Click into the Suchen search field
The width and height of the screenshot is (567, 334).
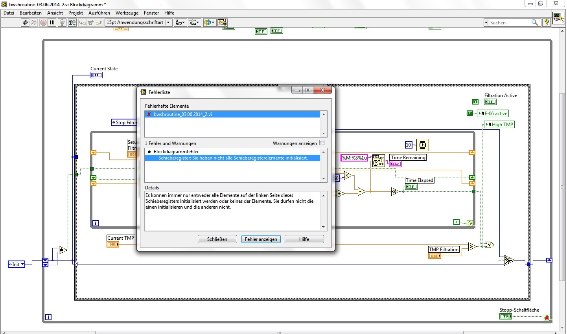click(511, 22)
